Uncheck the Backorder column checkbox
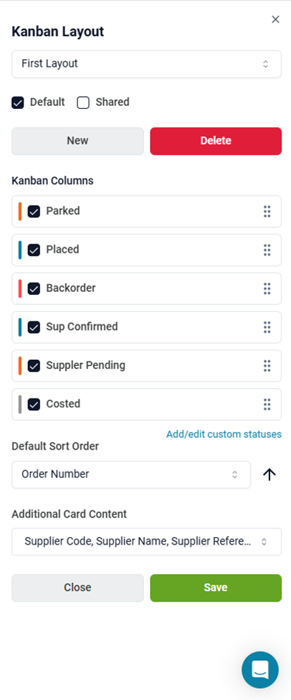291x700 pixels. (34, 289)
